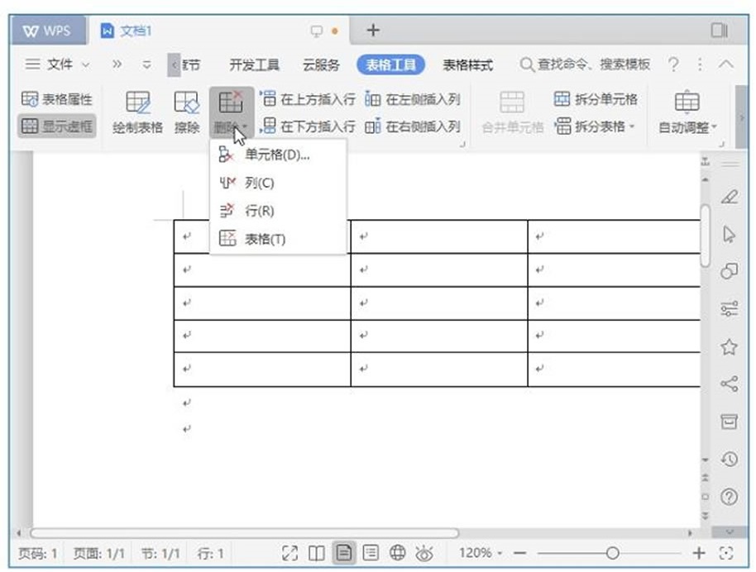Switch to the Table Style (表格样式) tab
Screen dimensions: 756x572
[467, 64]
